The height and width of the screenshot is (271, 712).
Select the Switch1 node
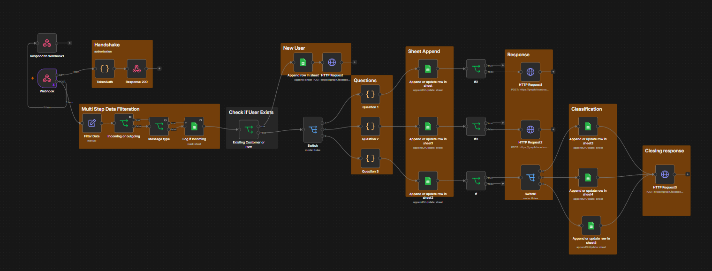pos(530,178)
